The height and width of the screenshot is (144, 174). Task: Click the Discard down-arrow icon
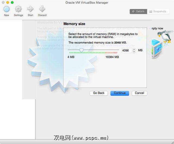click(x=42, y=9)
